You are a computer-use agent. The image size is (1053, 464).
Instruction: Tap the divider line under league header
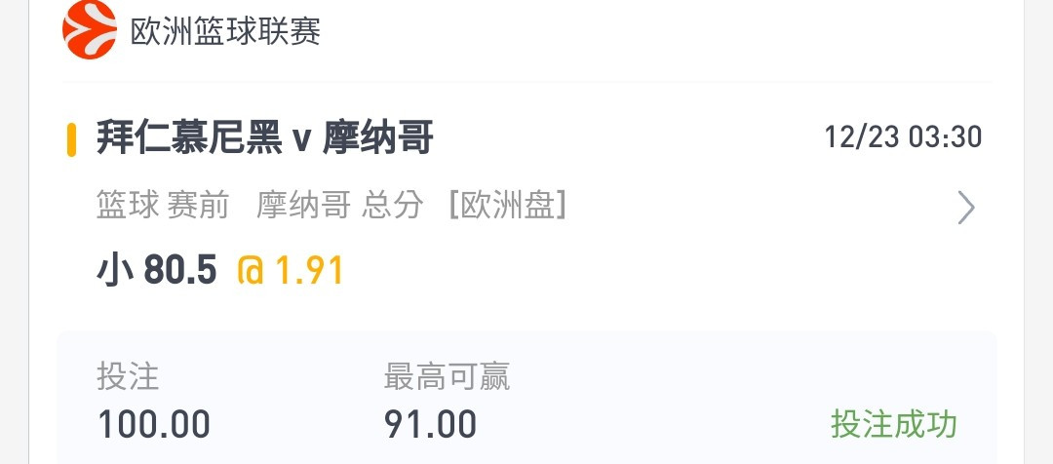pyautogui.click(x=526, y=82)
